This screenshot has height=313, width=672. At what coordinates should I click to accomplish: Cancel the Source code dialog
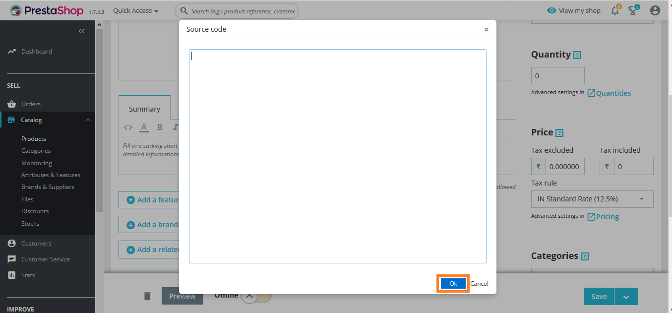click(x=479, y=284)
